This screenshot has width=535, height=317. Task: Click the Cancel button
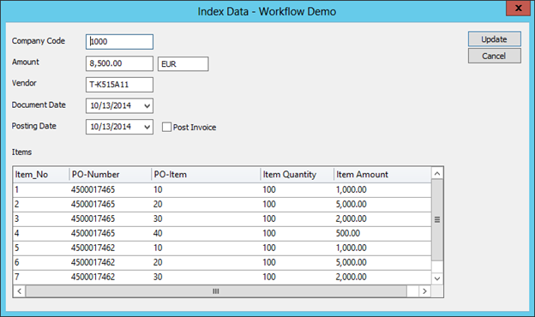[495, 56]
